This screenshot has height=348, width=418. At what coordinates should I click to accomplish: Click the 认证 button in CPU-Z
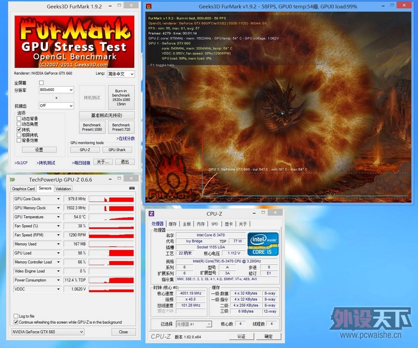tap(241, 336)
